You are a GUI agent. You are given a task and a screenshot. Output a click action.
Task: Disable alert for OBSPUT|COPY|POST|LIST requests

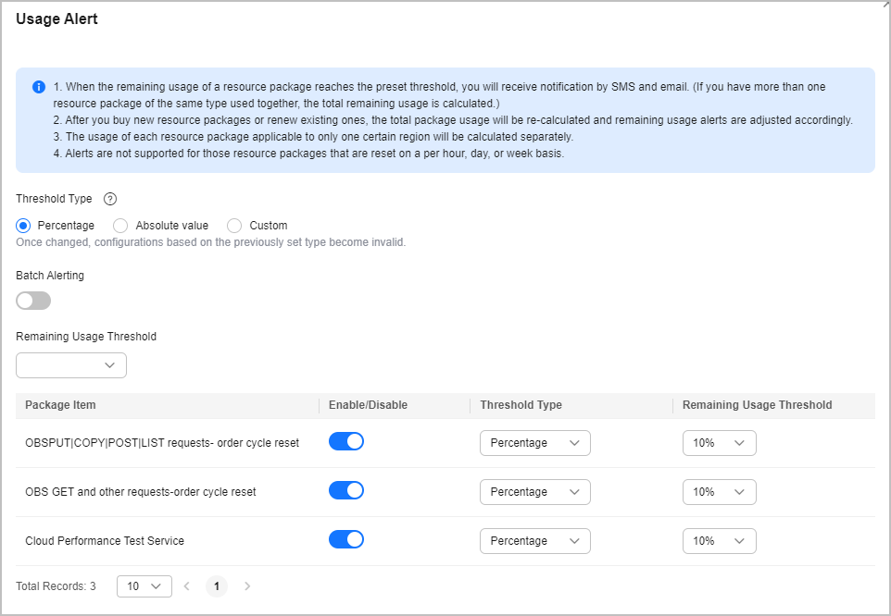coord(346,442)
